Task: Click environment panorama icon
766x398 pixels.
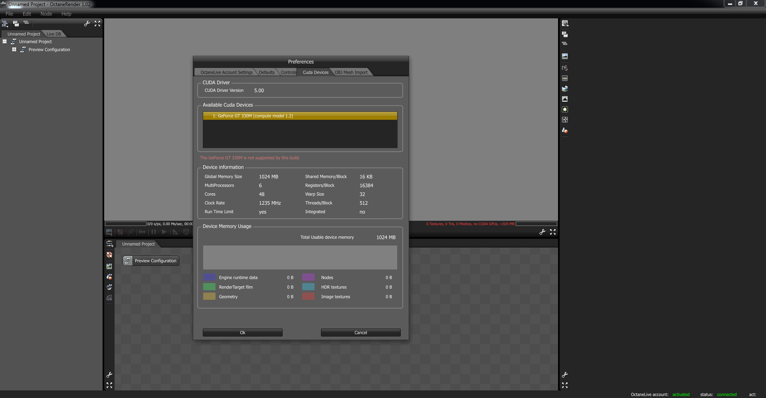Action: pyautogui.click(x=565, y=89)
